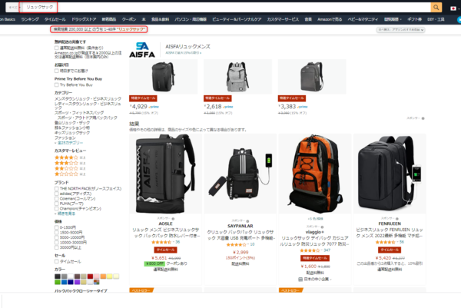Viewport: 461px width, 308px height.
Task: Check the Champion brand box
Action: coord(56,209)
